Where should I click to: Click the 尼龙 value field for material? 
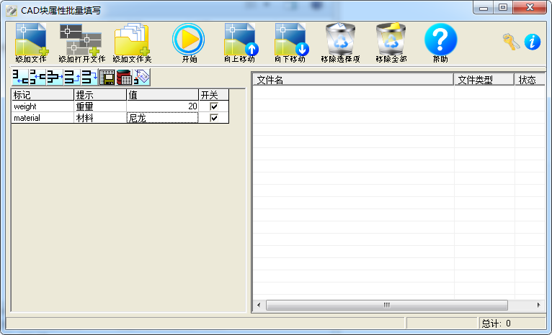162,118
